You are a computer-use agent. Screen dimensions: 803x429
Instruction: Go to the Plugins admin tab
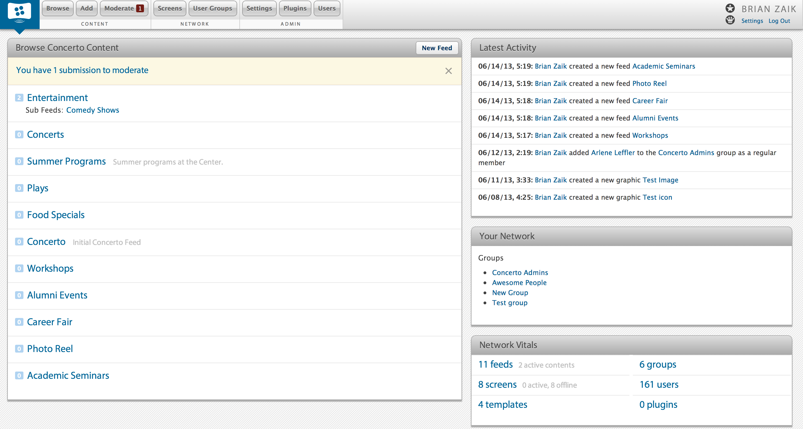[x=295, y=8]
